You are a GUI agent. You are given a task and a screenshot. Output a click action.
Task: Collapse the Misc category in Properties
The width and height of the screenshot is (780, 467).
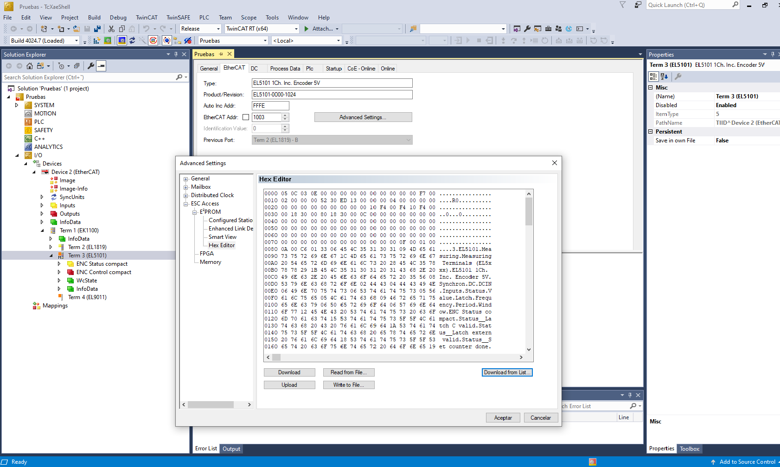pos(651,88)
